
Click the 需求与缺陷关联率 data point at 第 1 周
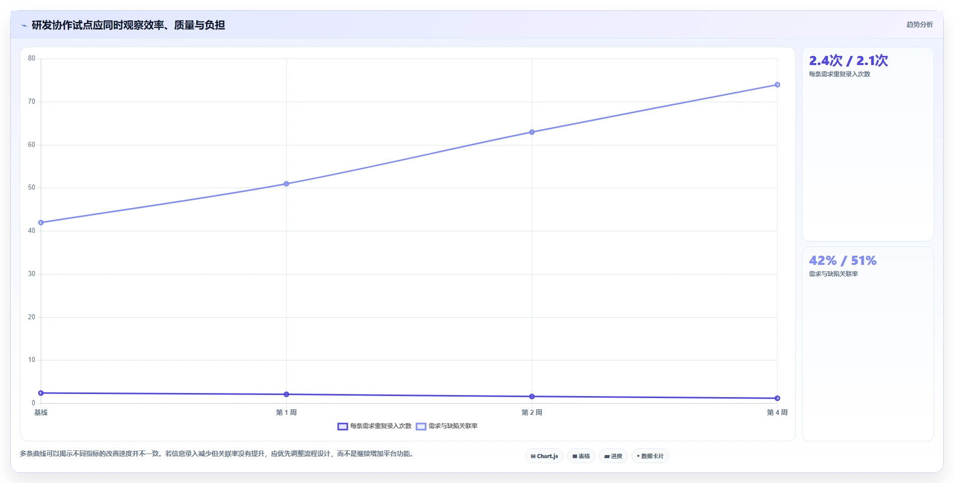click(286, 184)
